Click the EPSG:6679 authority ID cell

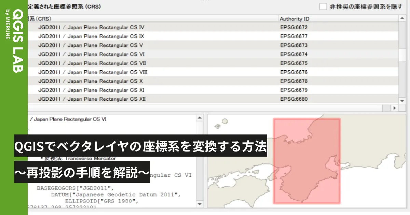coord(294,90)
